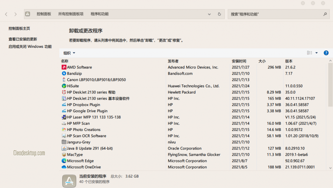Viewport: 333px width, 188px height.
Task: Click the blue help question mark icon
Action: tap(326, 53)
